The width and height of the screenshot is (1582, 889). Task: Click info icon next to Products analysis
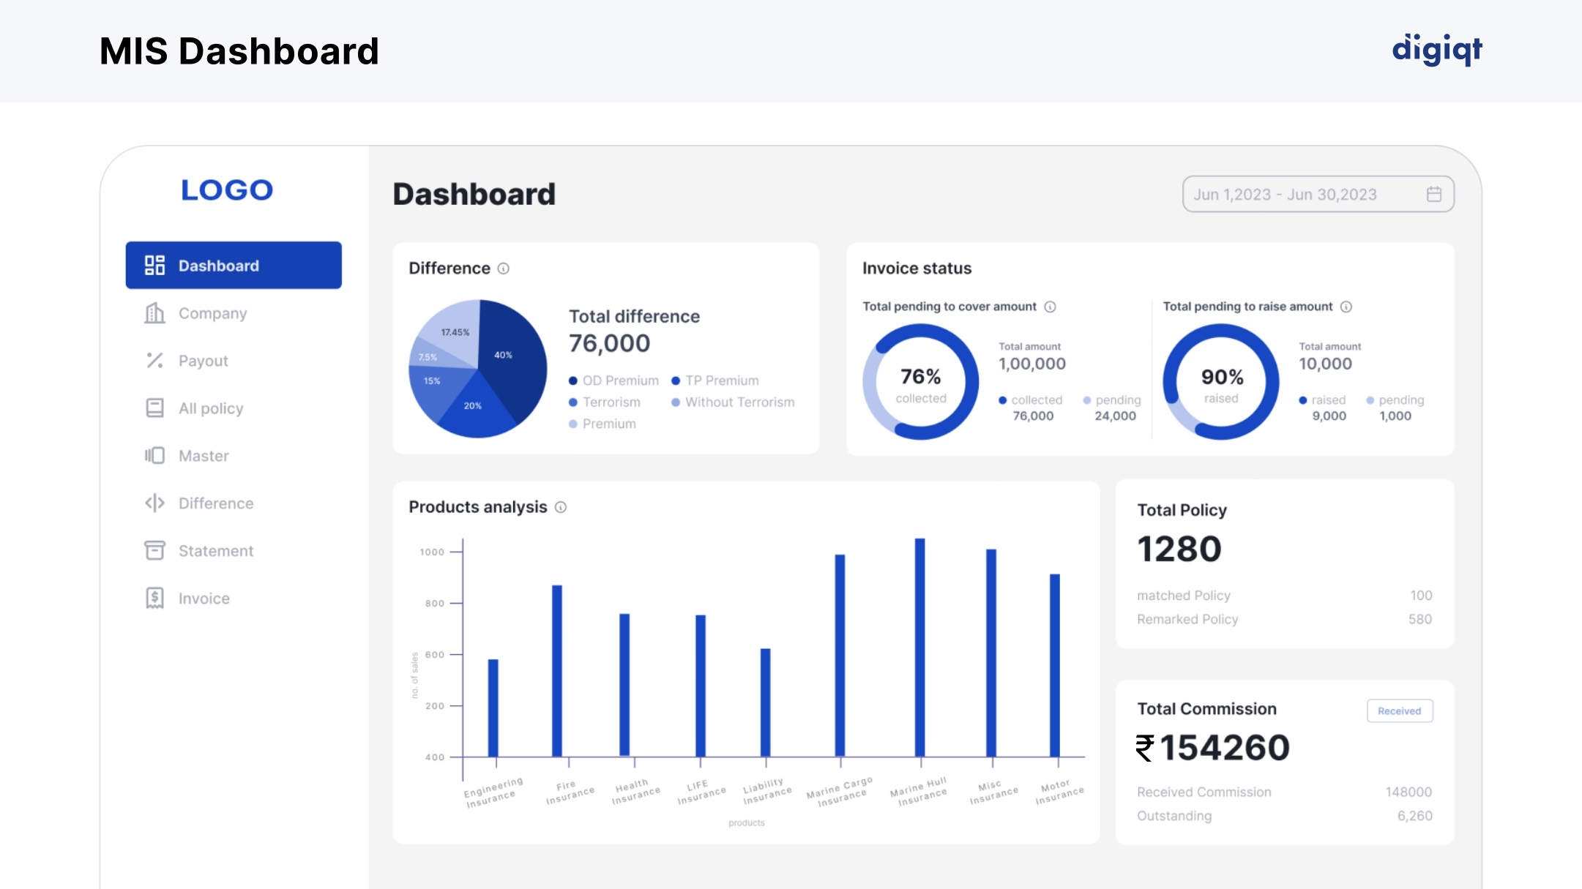pyautogui.click(x=561, y=507)
